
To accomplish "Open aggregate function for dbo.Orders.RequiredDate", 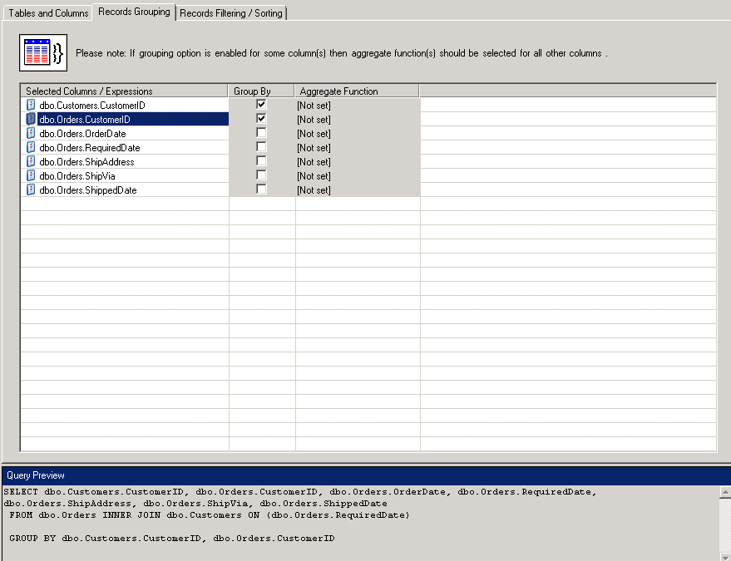I will (357, 148).
